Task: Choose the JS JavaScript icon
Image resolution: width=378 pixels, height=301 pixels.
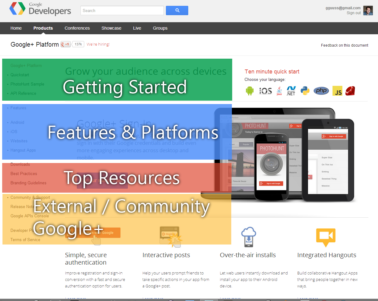Action: (337, 91)
